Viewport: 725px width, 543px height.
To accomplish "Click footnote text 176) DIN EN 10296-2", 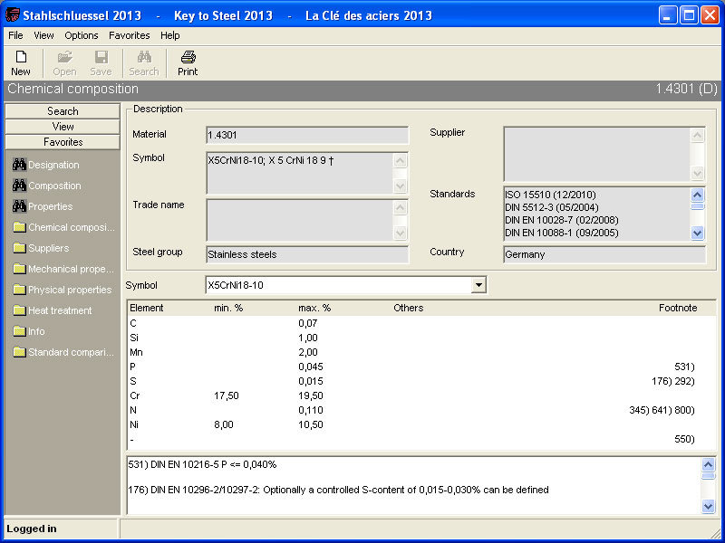I will coord(338,490).
